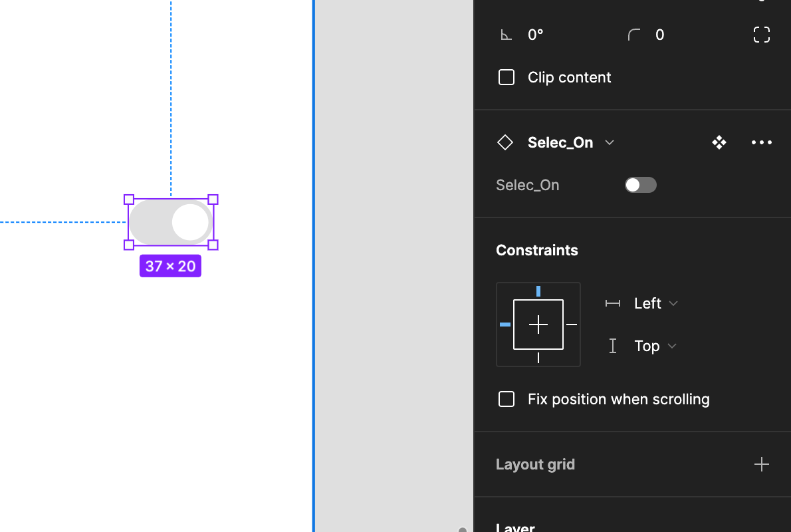This screenshot has width=791, height=532.
Task: Select the top constraint marker in the box
Action: [538, 291]
